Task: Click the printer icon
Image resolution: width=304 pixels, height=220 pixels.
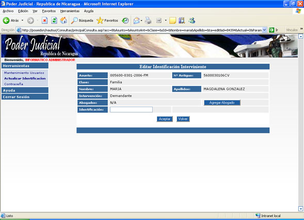Action: coord(148,20)
